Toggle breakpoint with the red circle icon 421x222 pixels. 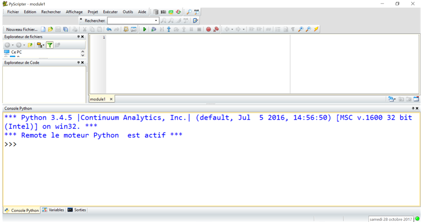[x=208, y=29]
